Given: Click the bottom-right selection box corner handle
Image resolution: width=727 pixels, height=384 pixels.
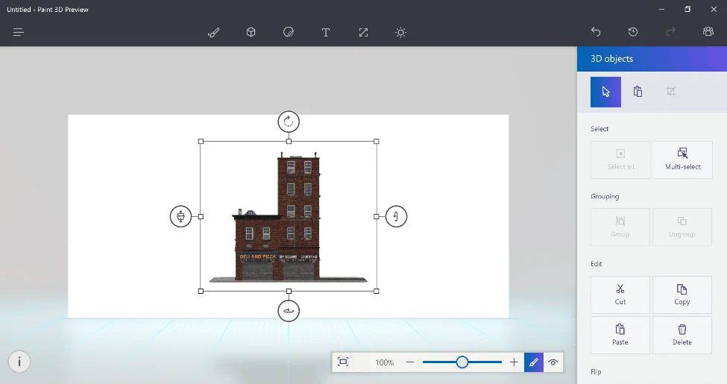Looking at the screenshot, I should point(377,292).
